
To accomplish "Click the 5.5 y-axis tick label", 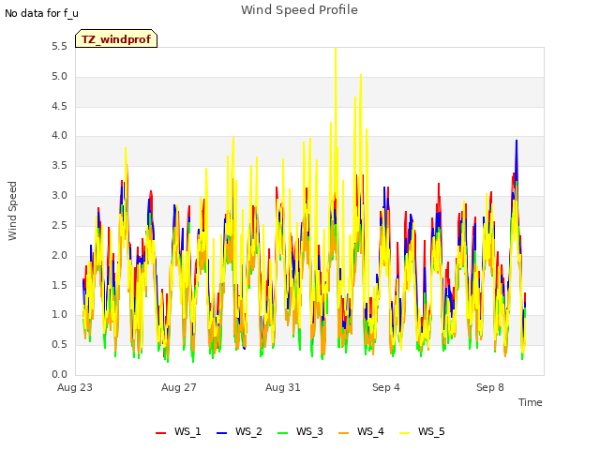I will pos(59,47).
